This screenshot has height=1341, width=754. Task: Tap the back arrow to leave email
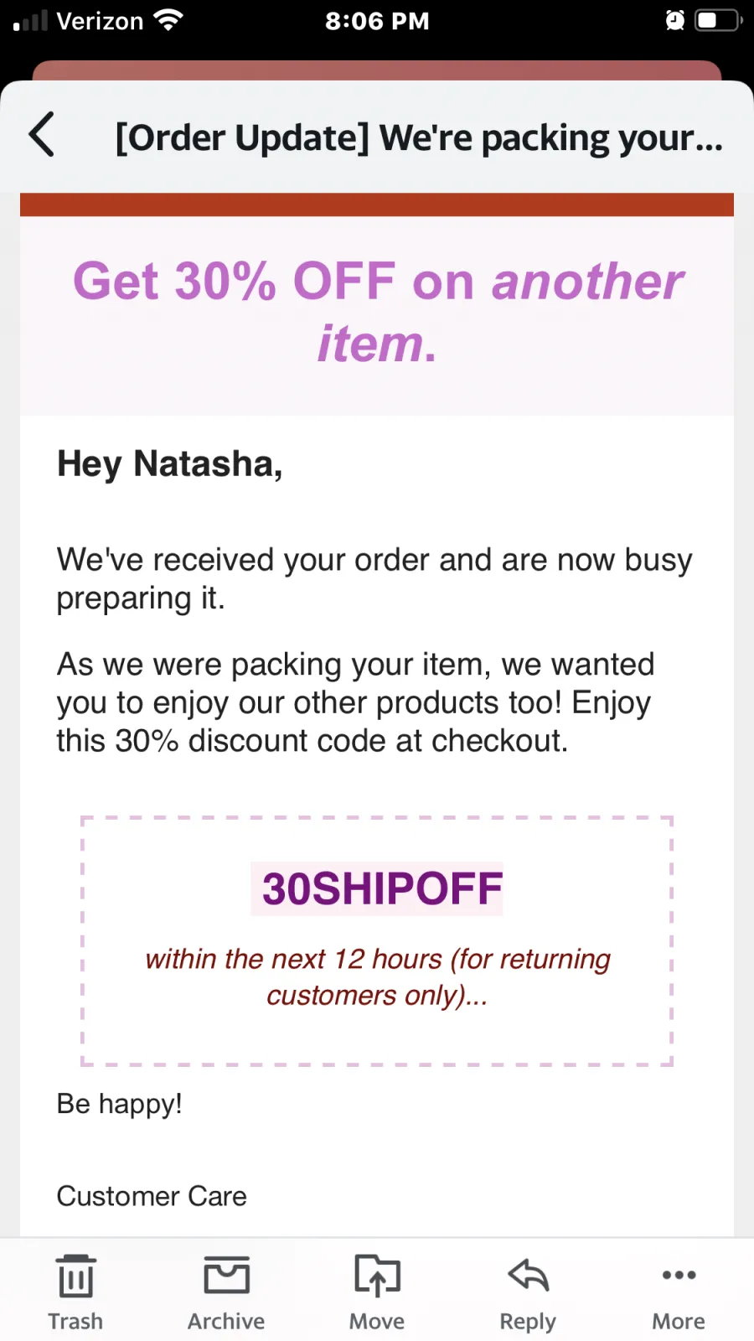tap(42, 134)
